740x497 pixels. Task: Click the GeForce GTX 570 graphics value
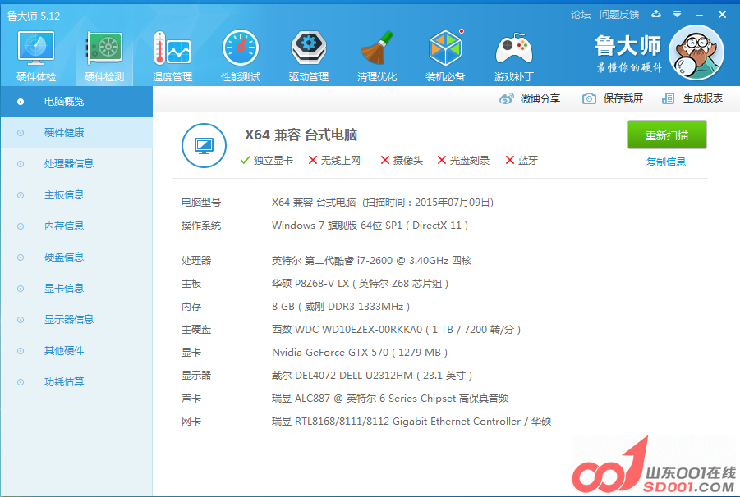coord(360,353)
